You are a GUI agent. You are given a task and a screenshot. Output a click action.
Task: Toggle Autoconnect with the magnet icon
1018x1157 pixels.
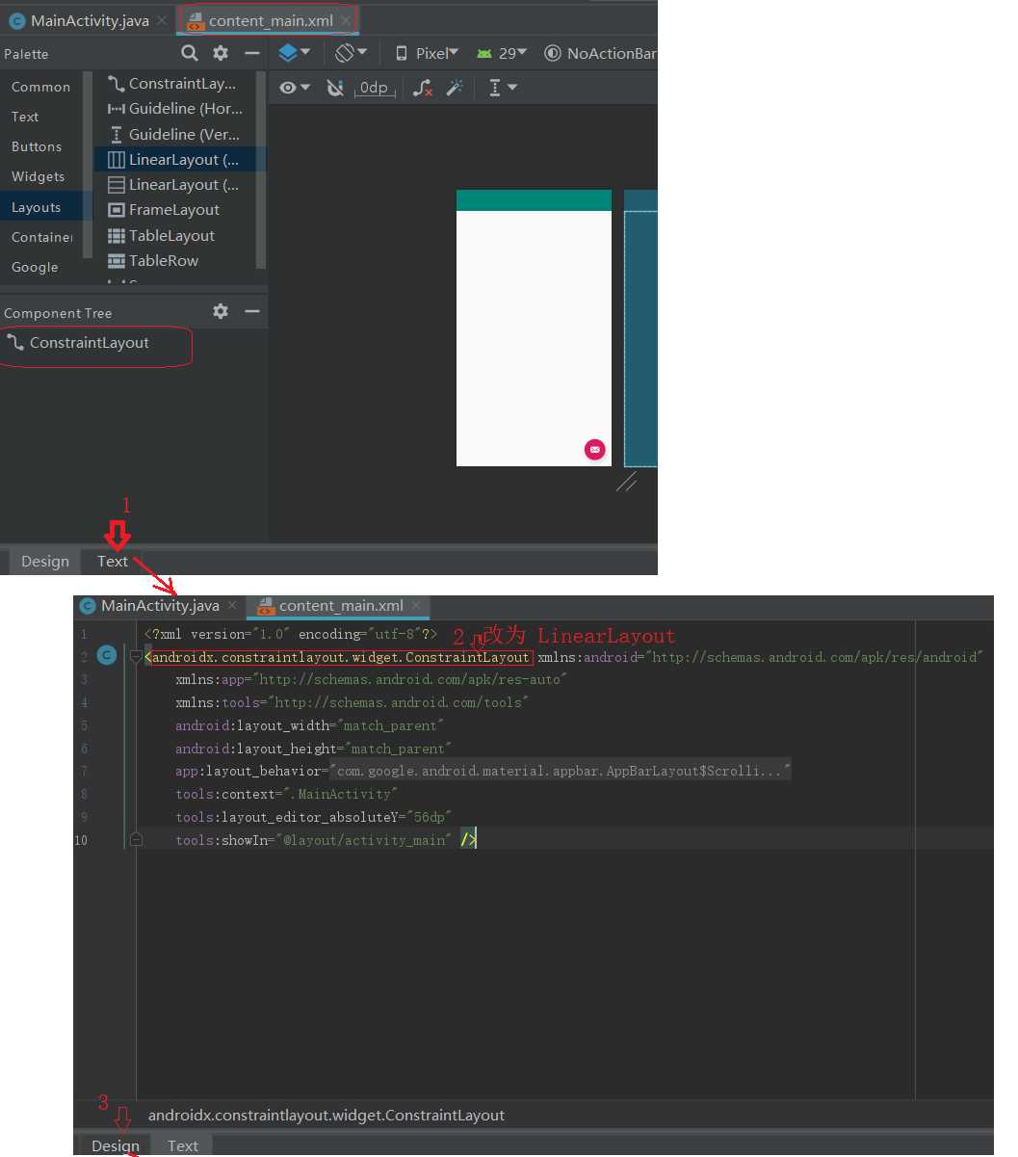[334, 88]
